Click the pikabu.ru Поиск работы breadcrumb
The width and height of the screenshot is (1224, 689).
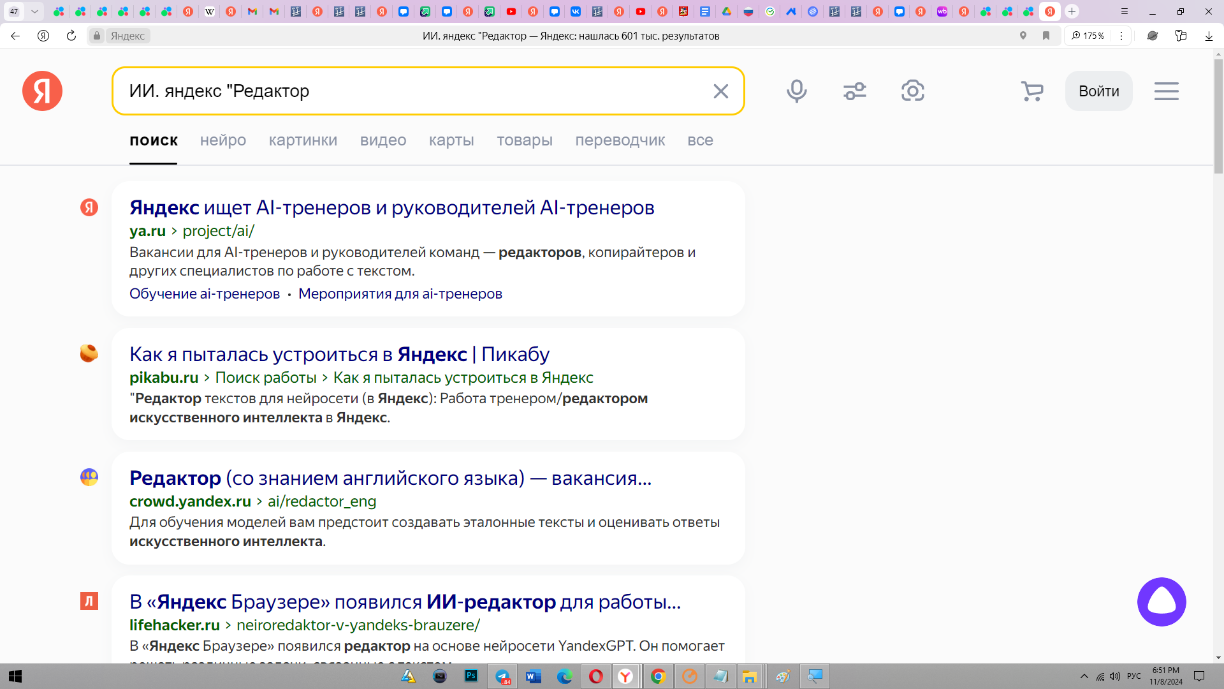click(266, 378)
